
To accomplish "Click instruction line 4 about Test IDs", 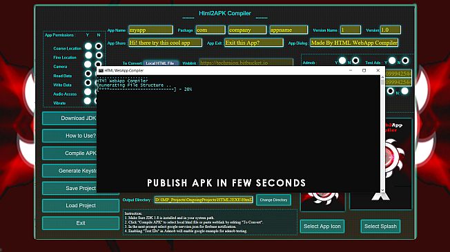I will click(x=186, y=231).
